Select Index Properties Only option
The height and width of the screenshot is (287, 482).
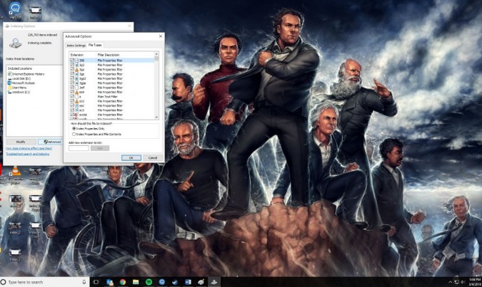[73, 128]
